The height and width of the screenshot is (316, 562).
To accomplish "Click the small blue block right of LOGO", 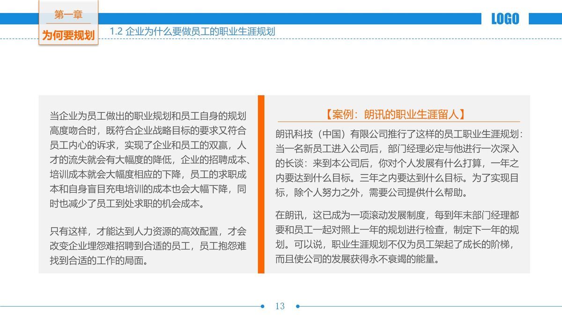I will point(545,18).
